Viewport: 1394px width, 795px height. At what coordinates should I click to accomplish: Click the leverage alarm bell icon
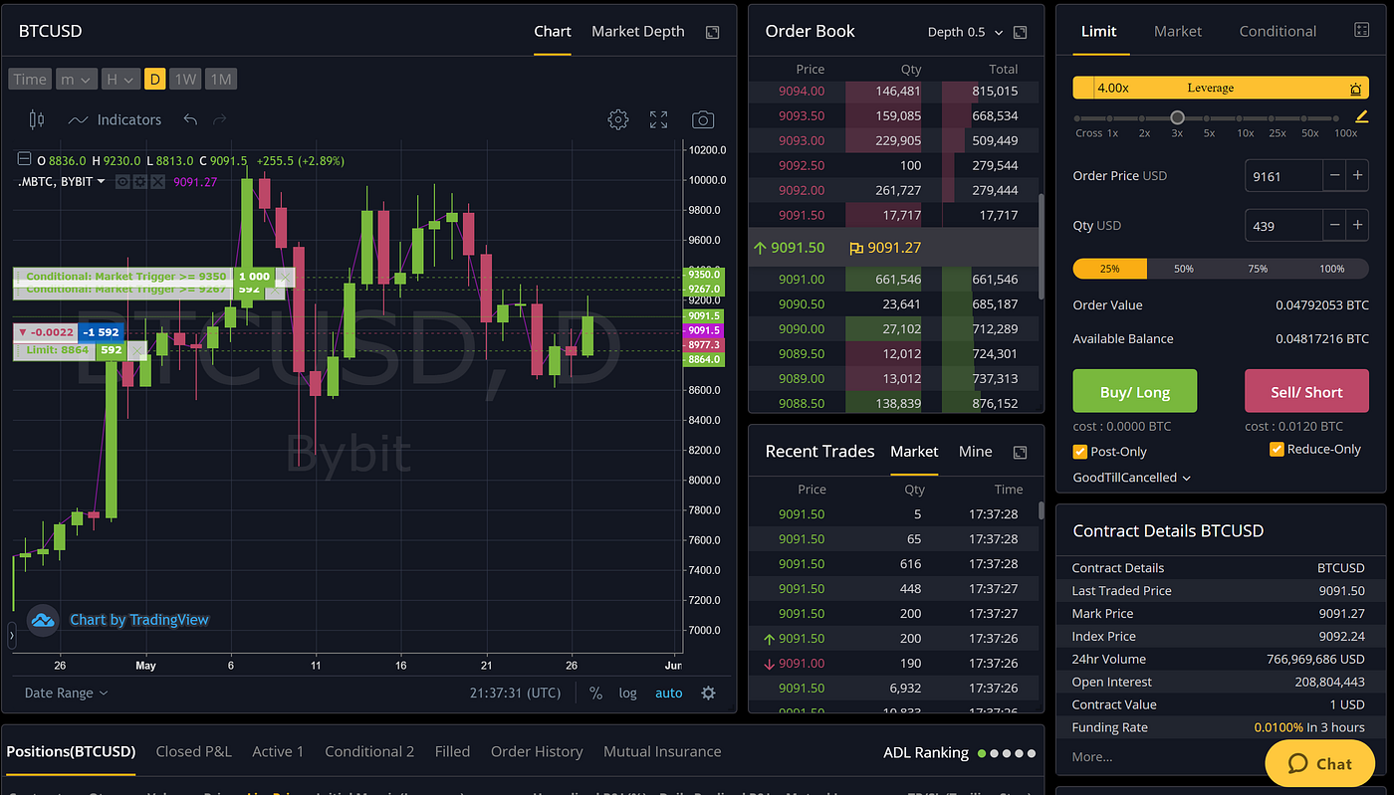coord(1355,89)
